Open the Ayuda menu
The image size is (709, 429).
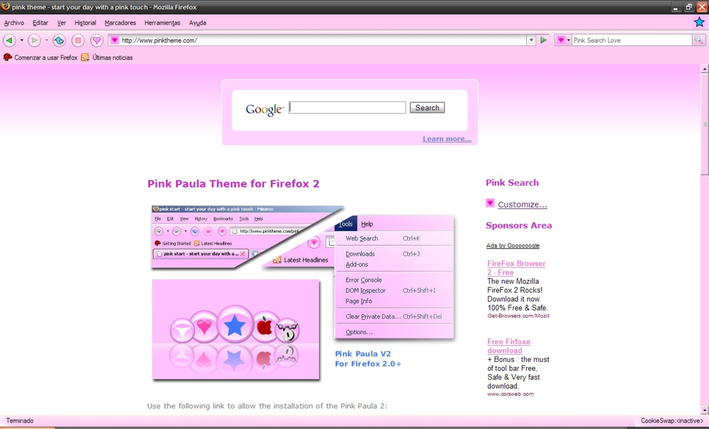tap(197, 23)
